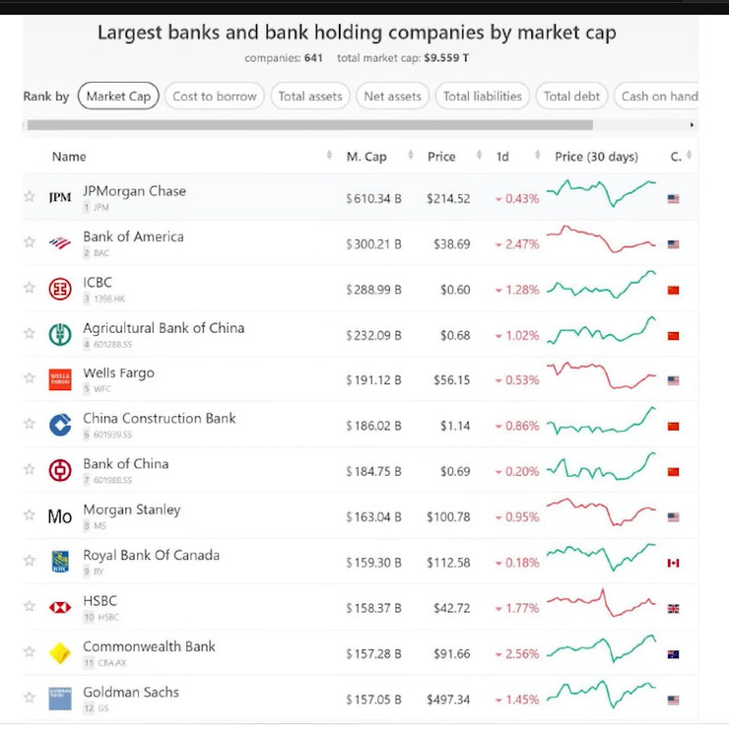Click the Australia flag in Commonwealth Bank row
The width and height of the screenshot is (729, 743).
click(x=673, y=654)
